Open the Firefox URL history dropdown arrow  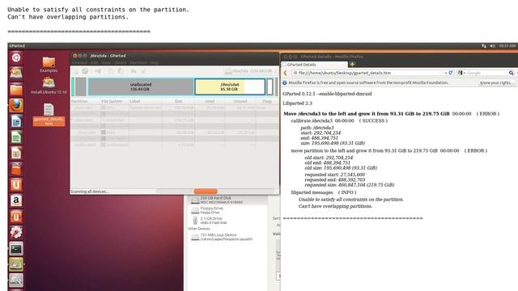[x=446, y=73]
